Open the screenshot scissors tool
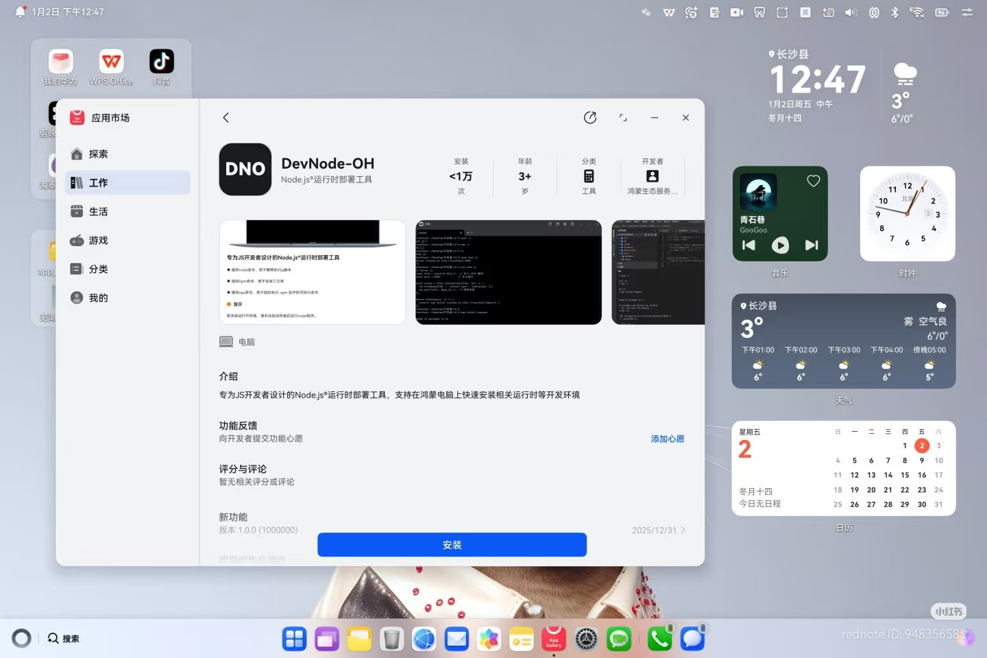The width and height of the screenshot is (987, 658). click(x=759, y=12)
